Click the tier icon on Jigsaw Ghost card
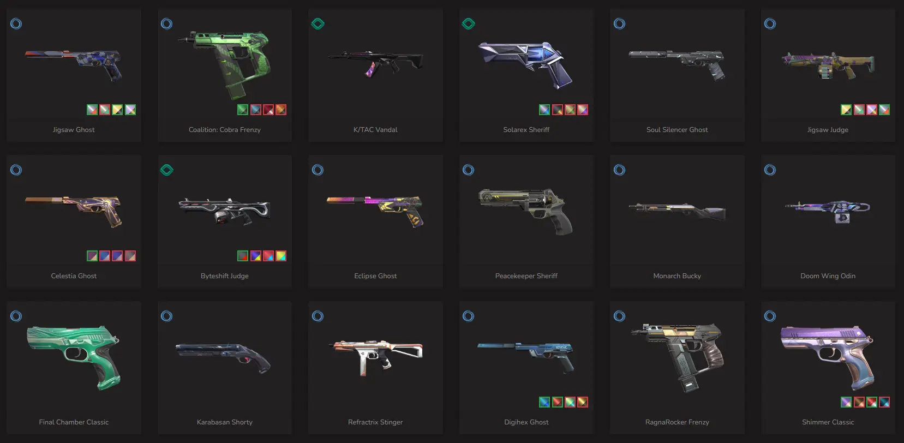This screenshot has height=443, width=904. 16,23
